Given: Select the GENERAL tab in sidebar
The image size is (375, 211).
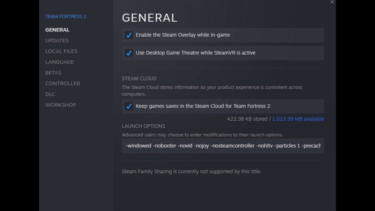Looking at the screenshot, I should pyautogui.click(x=57, y=30).
